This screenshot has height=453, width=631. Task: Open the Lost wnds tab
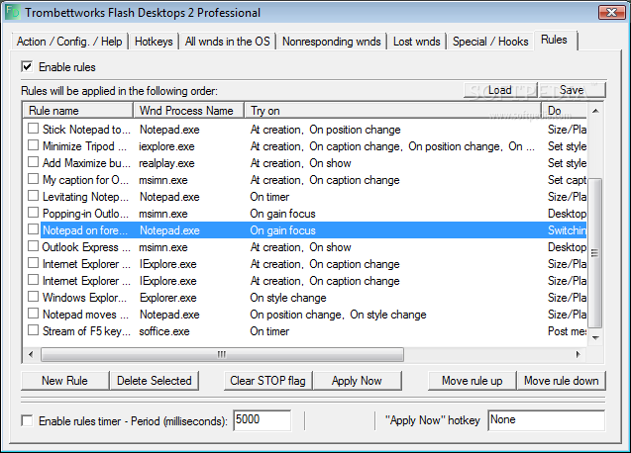(416, 42)
